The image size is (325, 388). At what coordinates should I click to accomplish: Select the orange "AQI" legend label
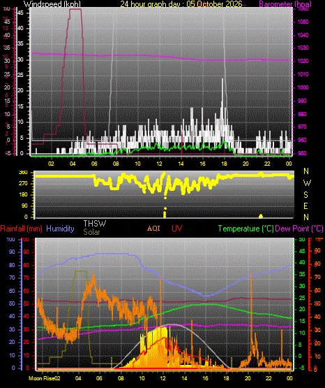153,228
